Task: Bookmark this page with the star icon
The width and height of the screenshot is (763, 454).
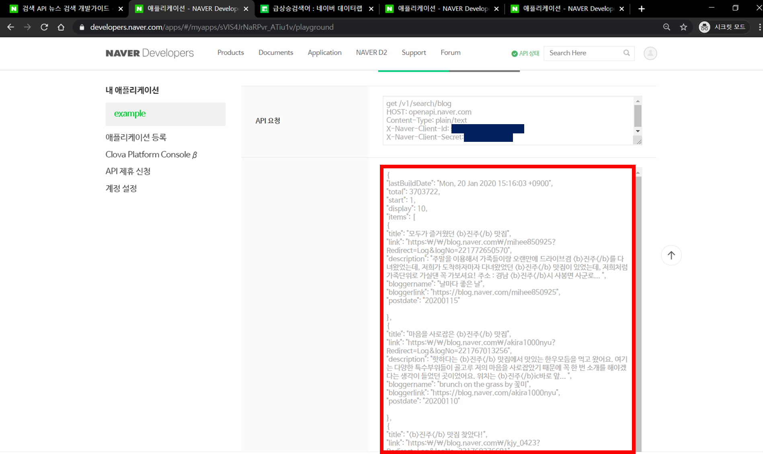Action: 683,27
